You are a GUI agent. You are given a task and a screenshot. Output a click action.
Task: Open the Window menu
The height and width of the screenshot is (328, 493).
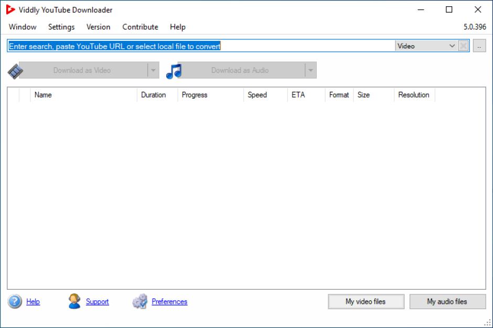(23, 27)
